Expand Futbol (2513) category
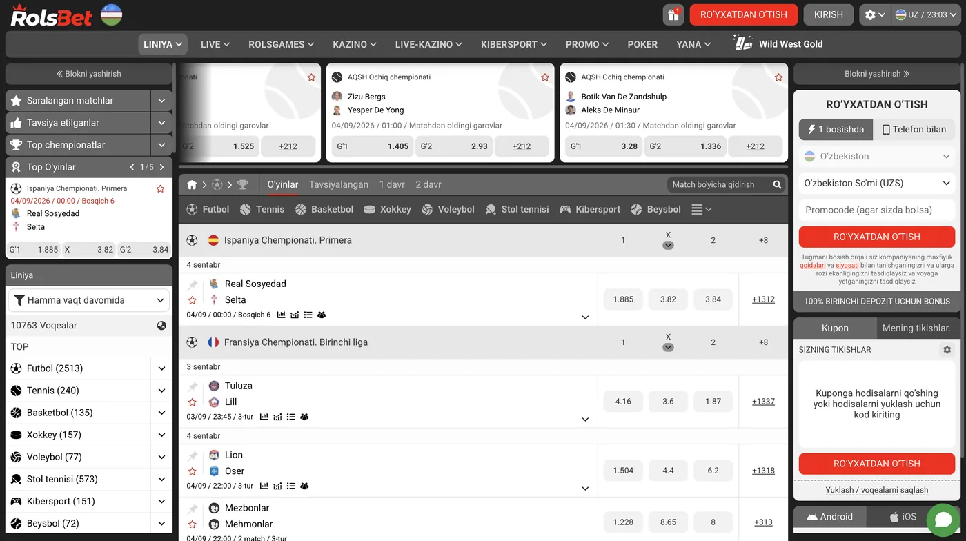 click(161, 368)
